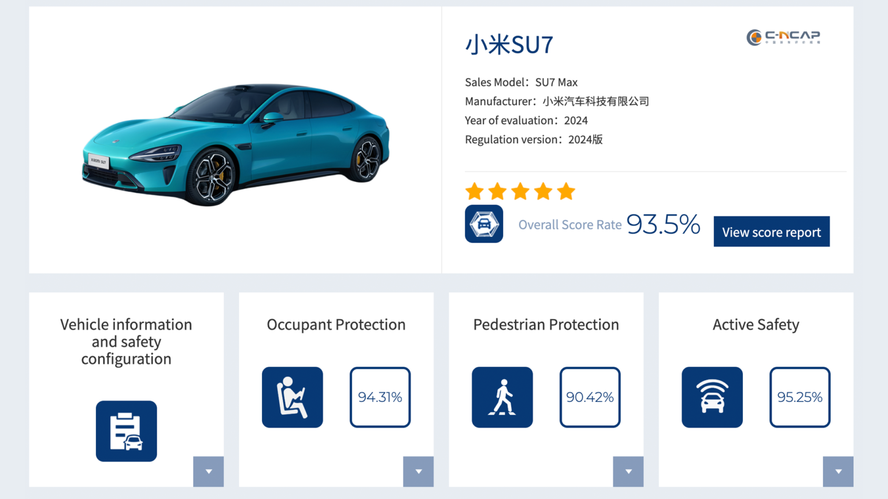This screenshot has width=888, height=499.
Task: Click the 95.25% active safety score box
Action: [800, 397]
